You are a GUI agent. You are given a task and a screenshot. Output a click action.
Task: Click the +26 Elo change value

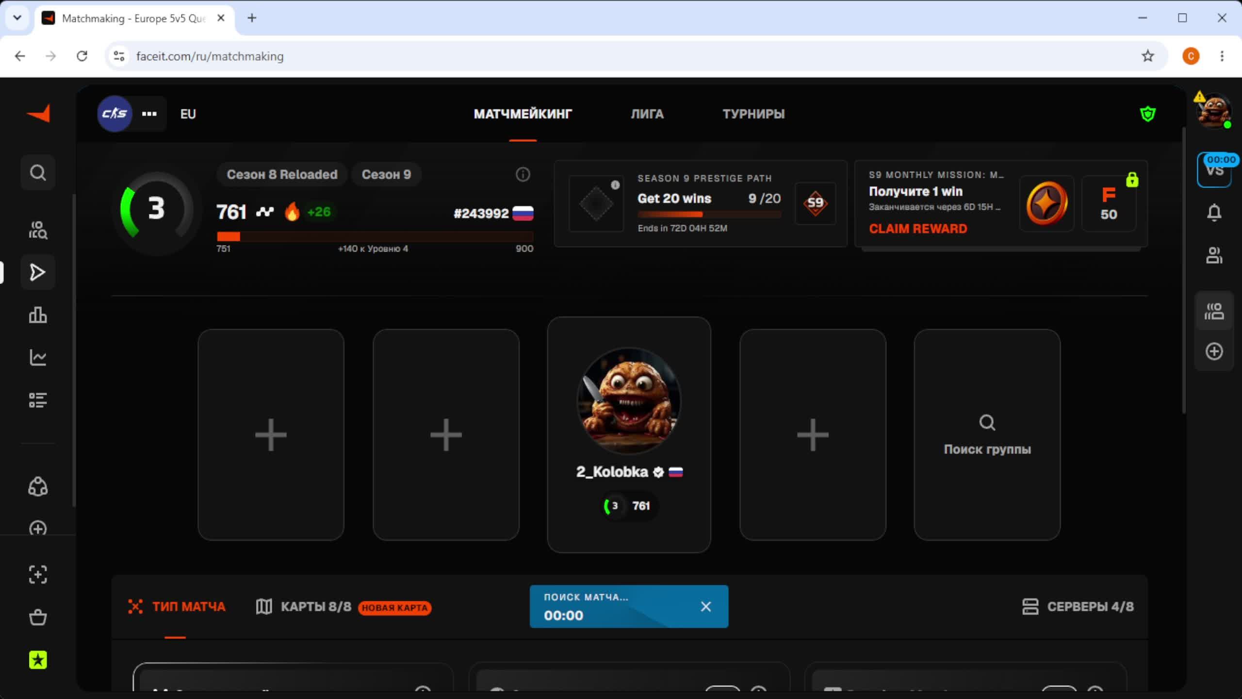coord(319,212)
